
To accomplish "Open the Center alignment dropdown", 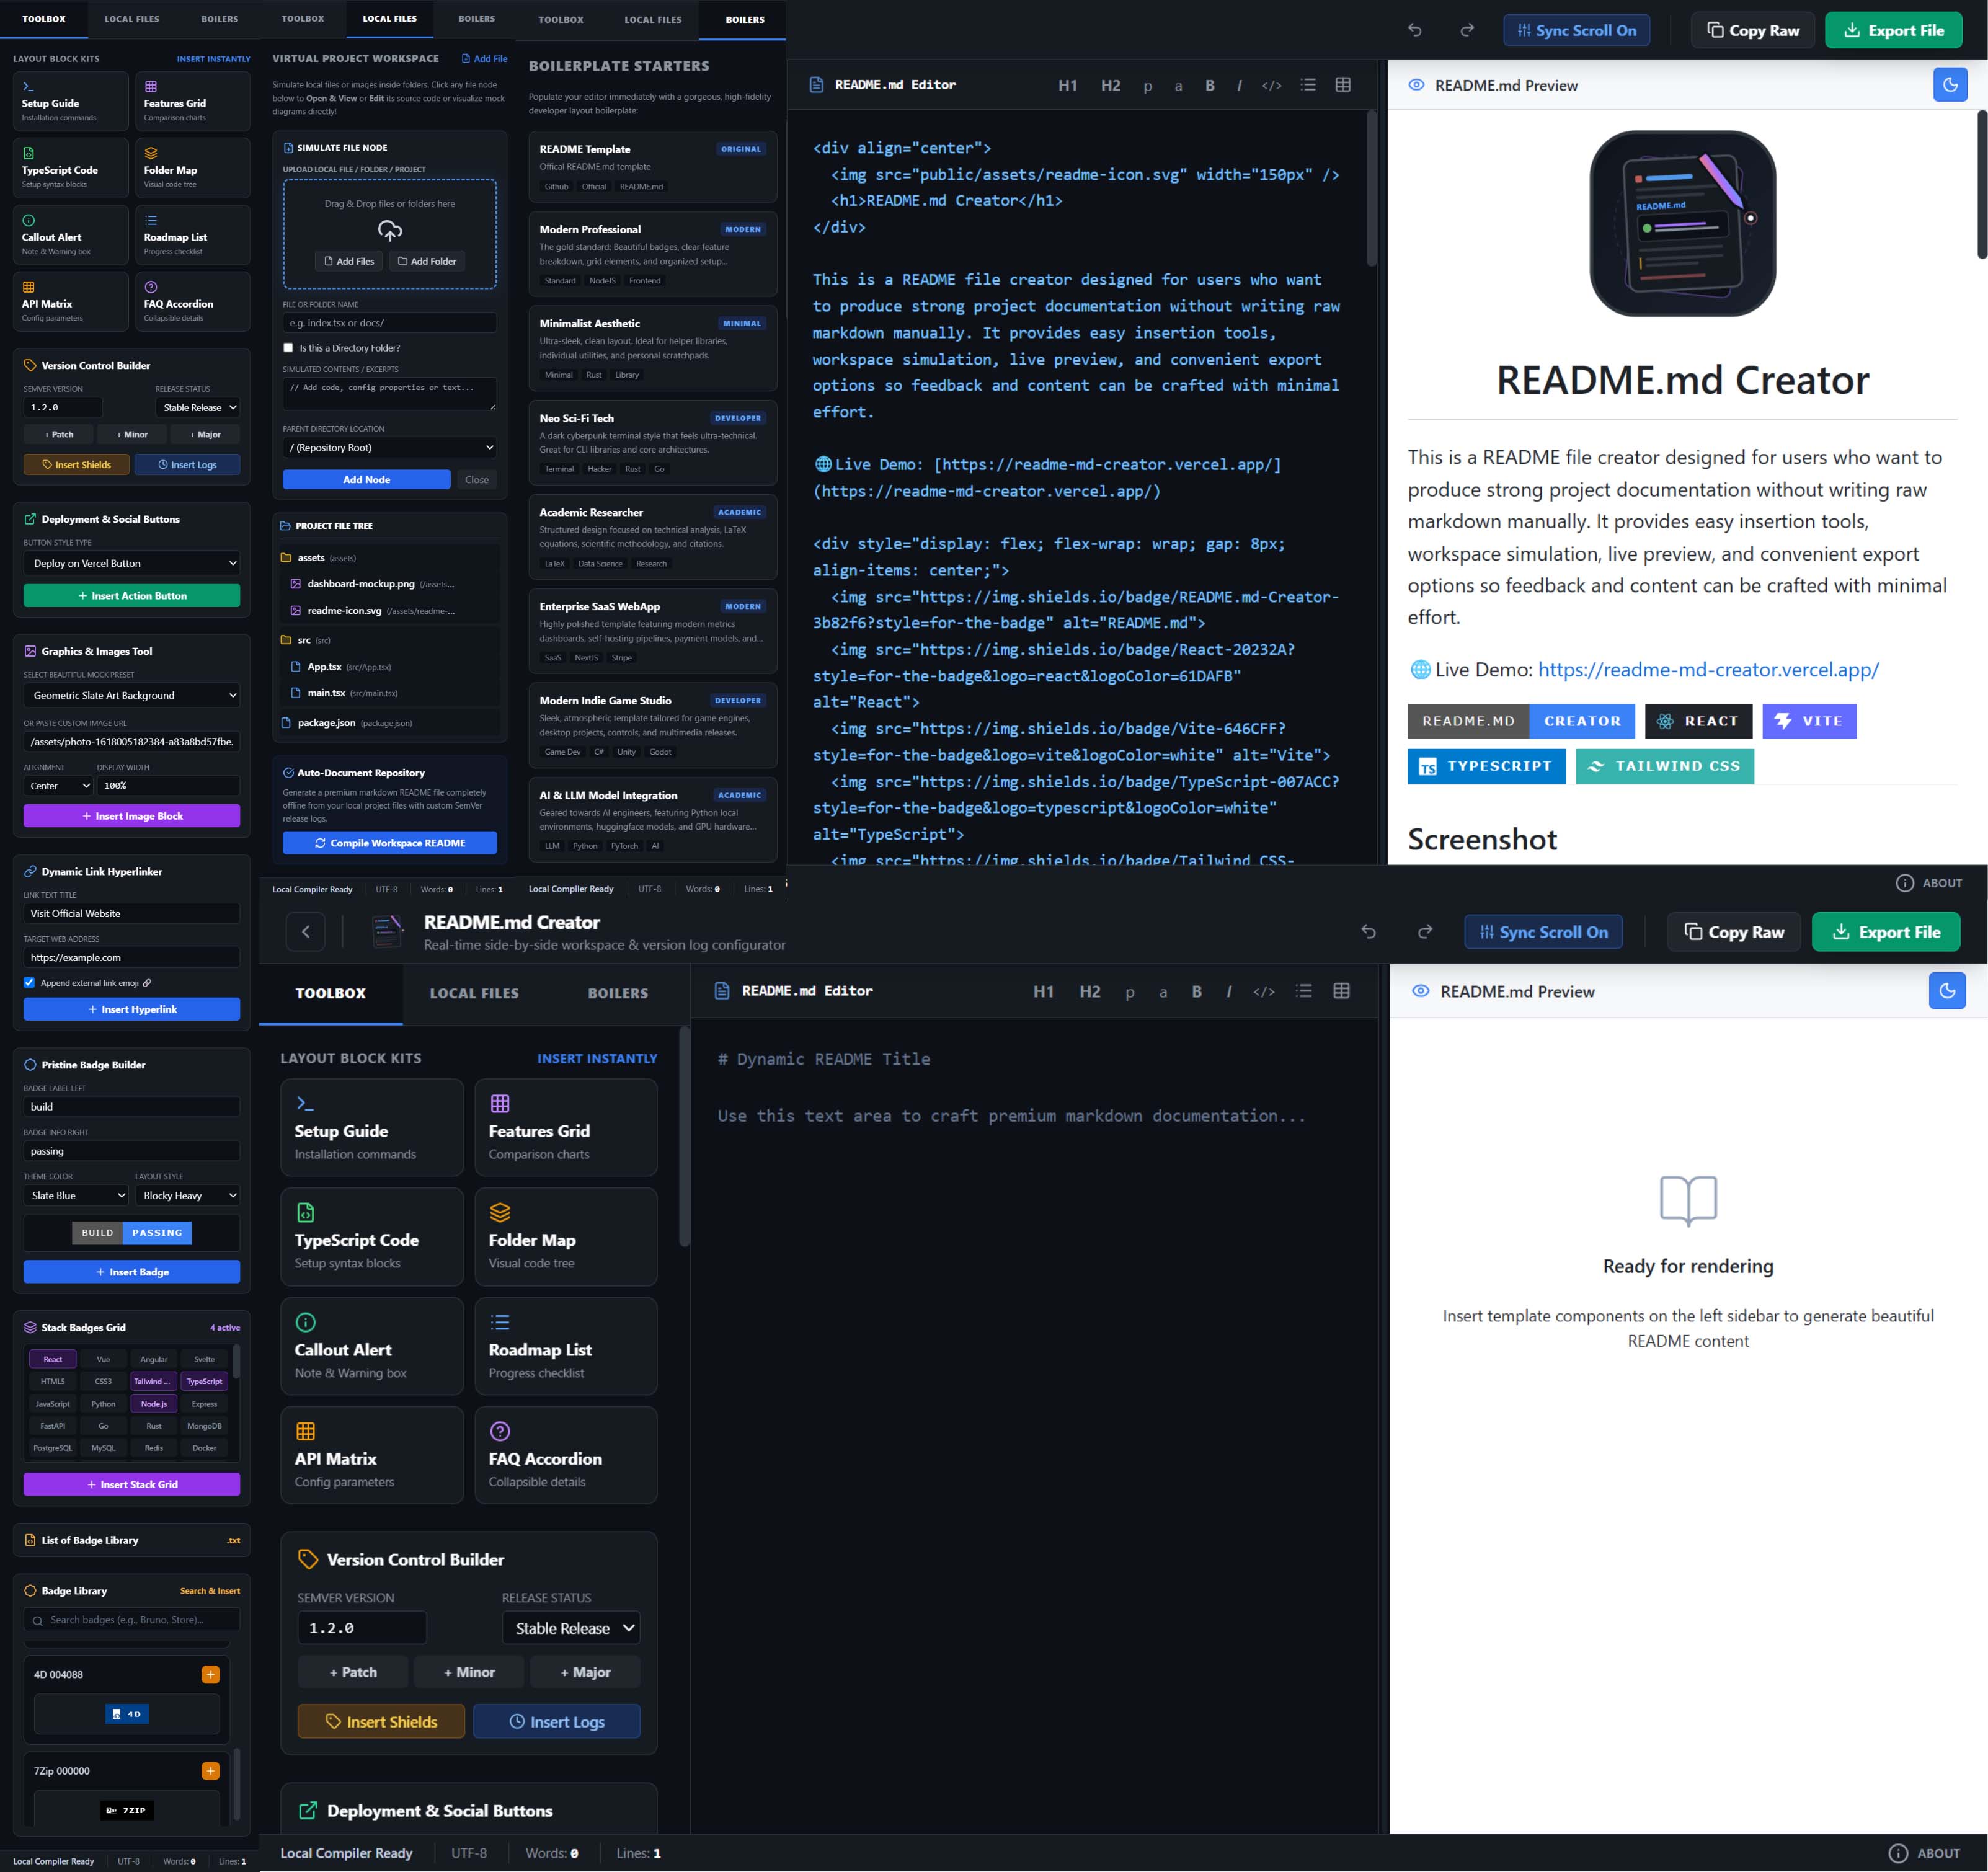I will (59, 786).
